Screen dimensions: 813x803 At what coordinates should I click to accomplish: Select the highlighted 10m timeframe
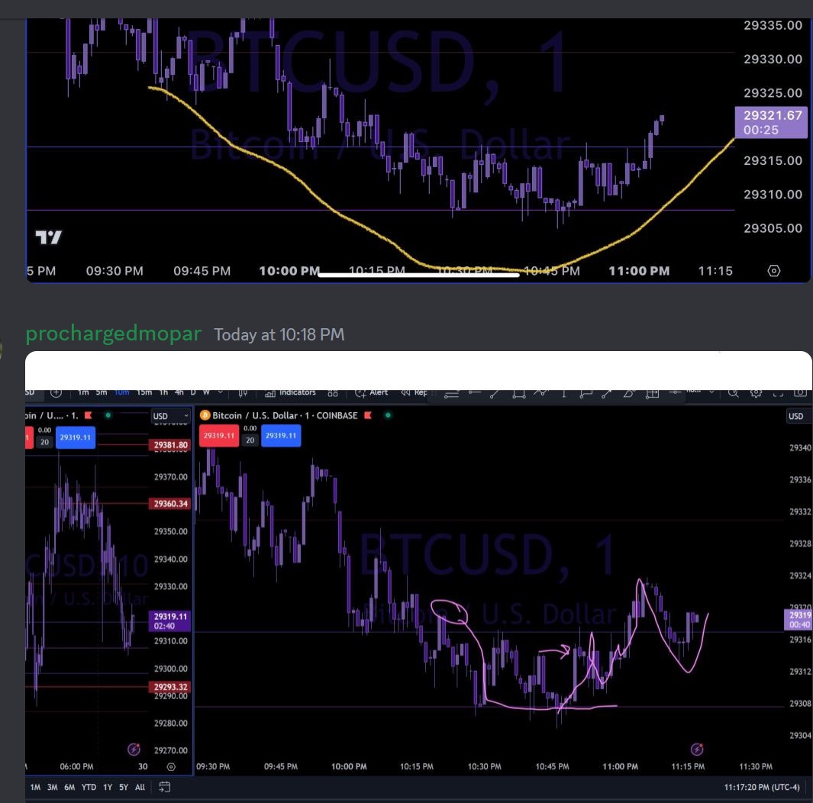[122, 392]
